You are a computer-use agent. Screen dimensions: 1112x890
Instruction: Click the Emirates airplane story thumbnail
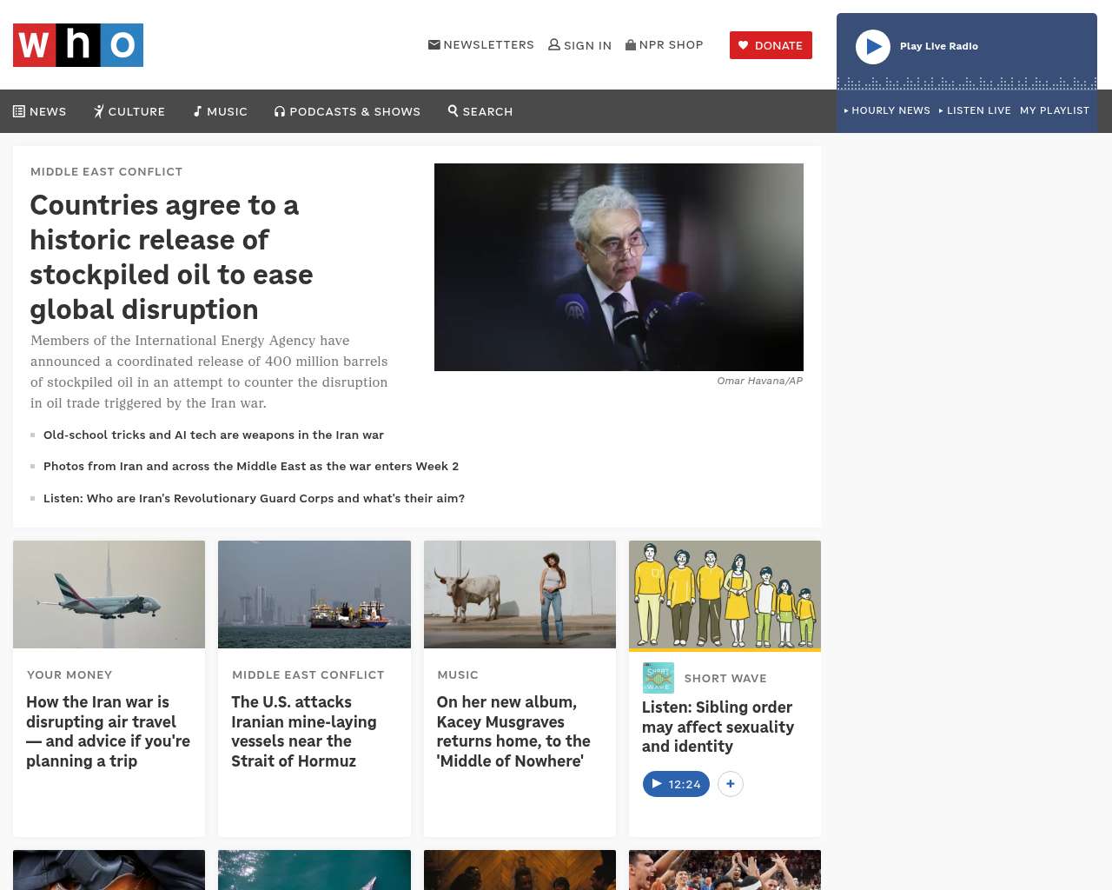(x=109, y=594)
